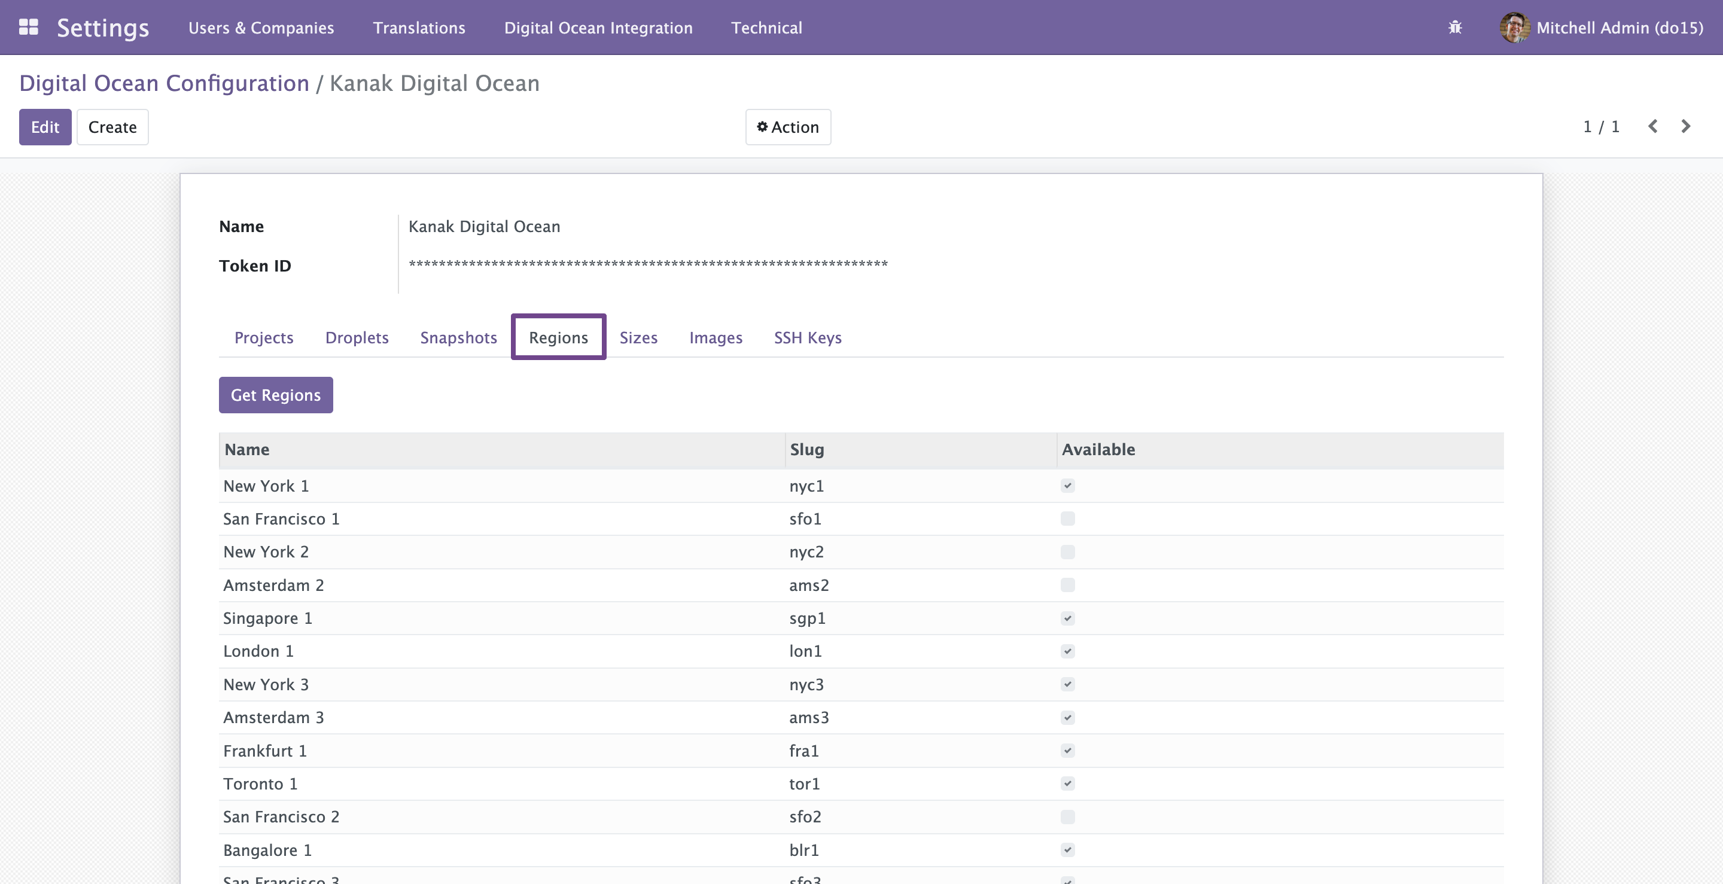
Task: Go back to Digital Ocean Configuration breadcrumb
Action: pyautogui.click(x=164, y=83)
